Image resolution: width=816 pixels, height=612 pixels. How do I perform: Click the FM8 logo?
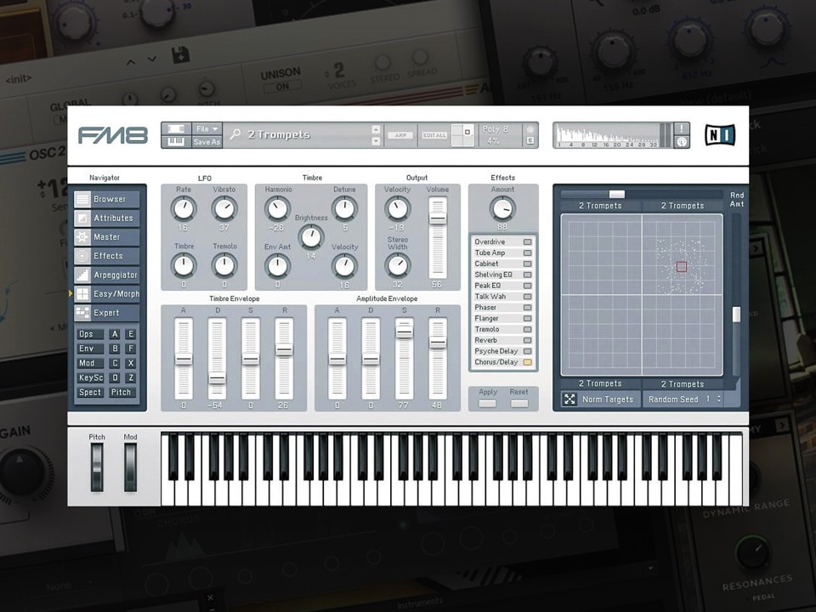tap(113, 135)
